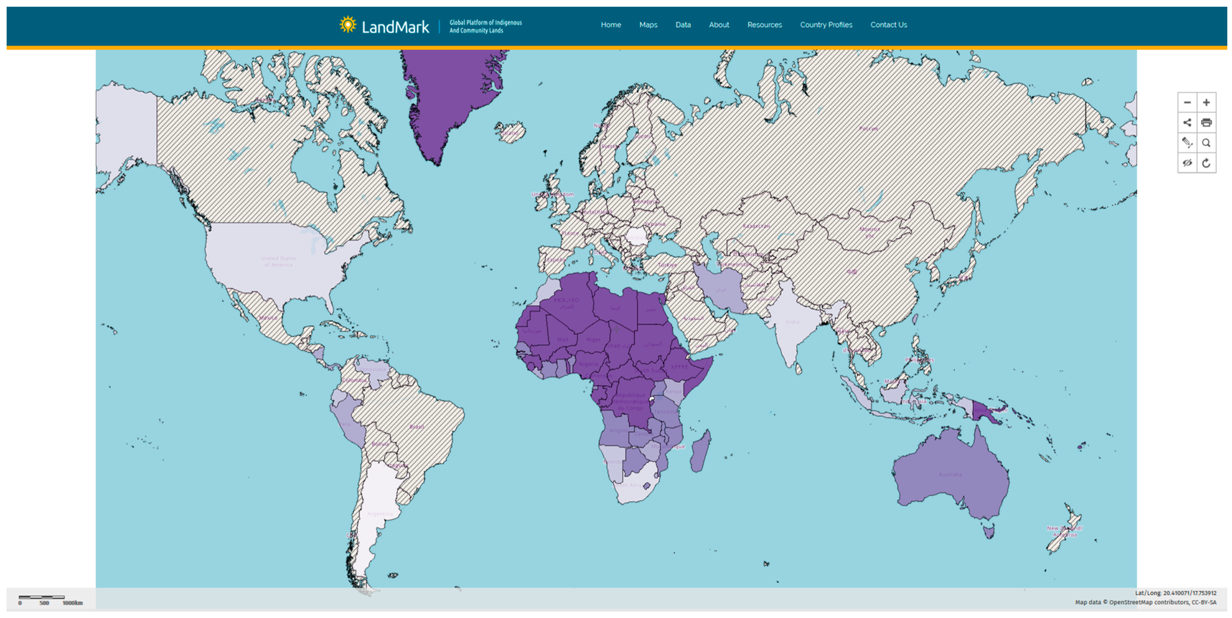Open the About menu
The image size is (1232, 618).
719,25
